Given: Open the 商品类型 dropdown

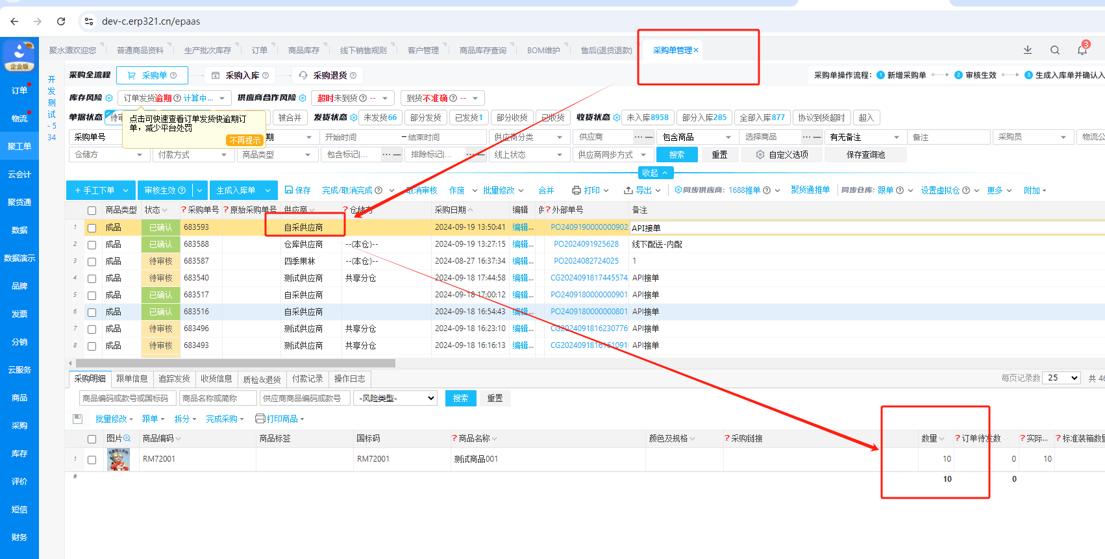Looking at the screenshot, I should click(277, 155).
